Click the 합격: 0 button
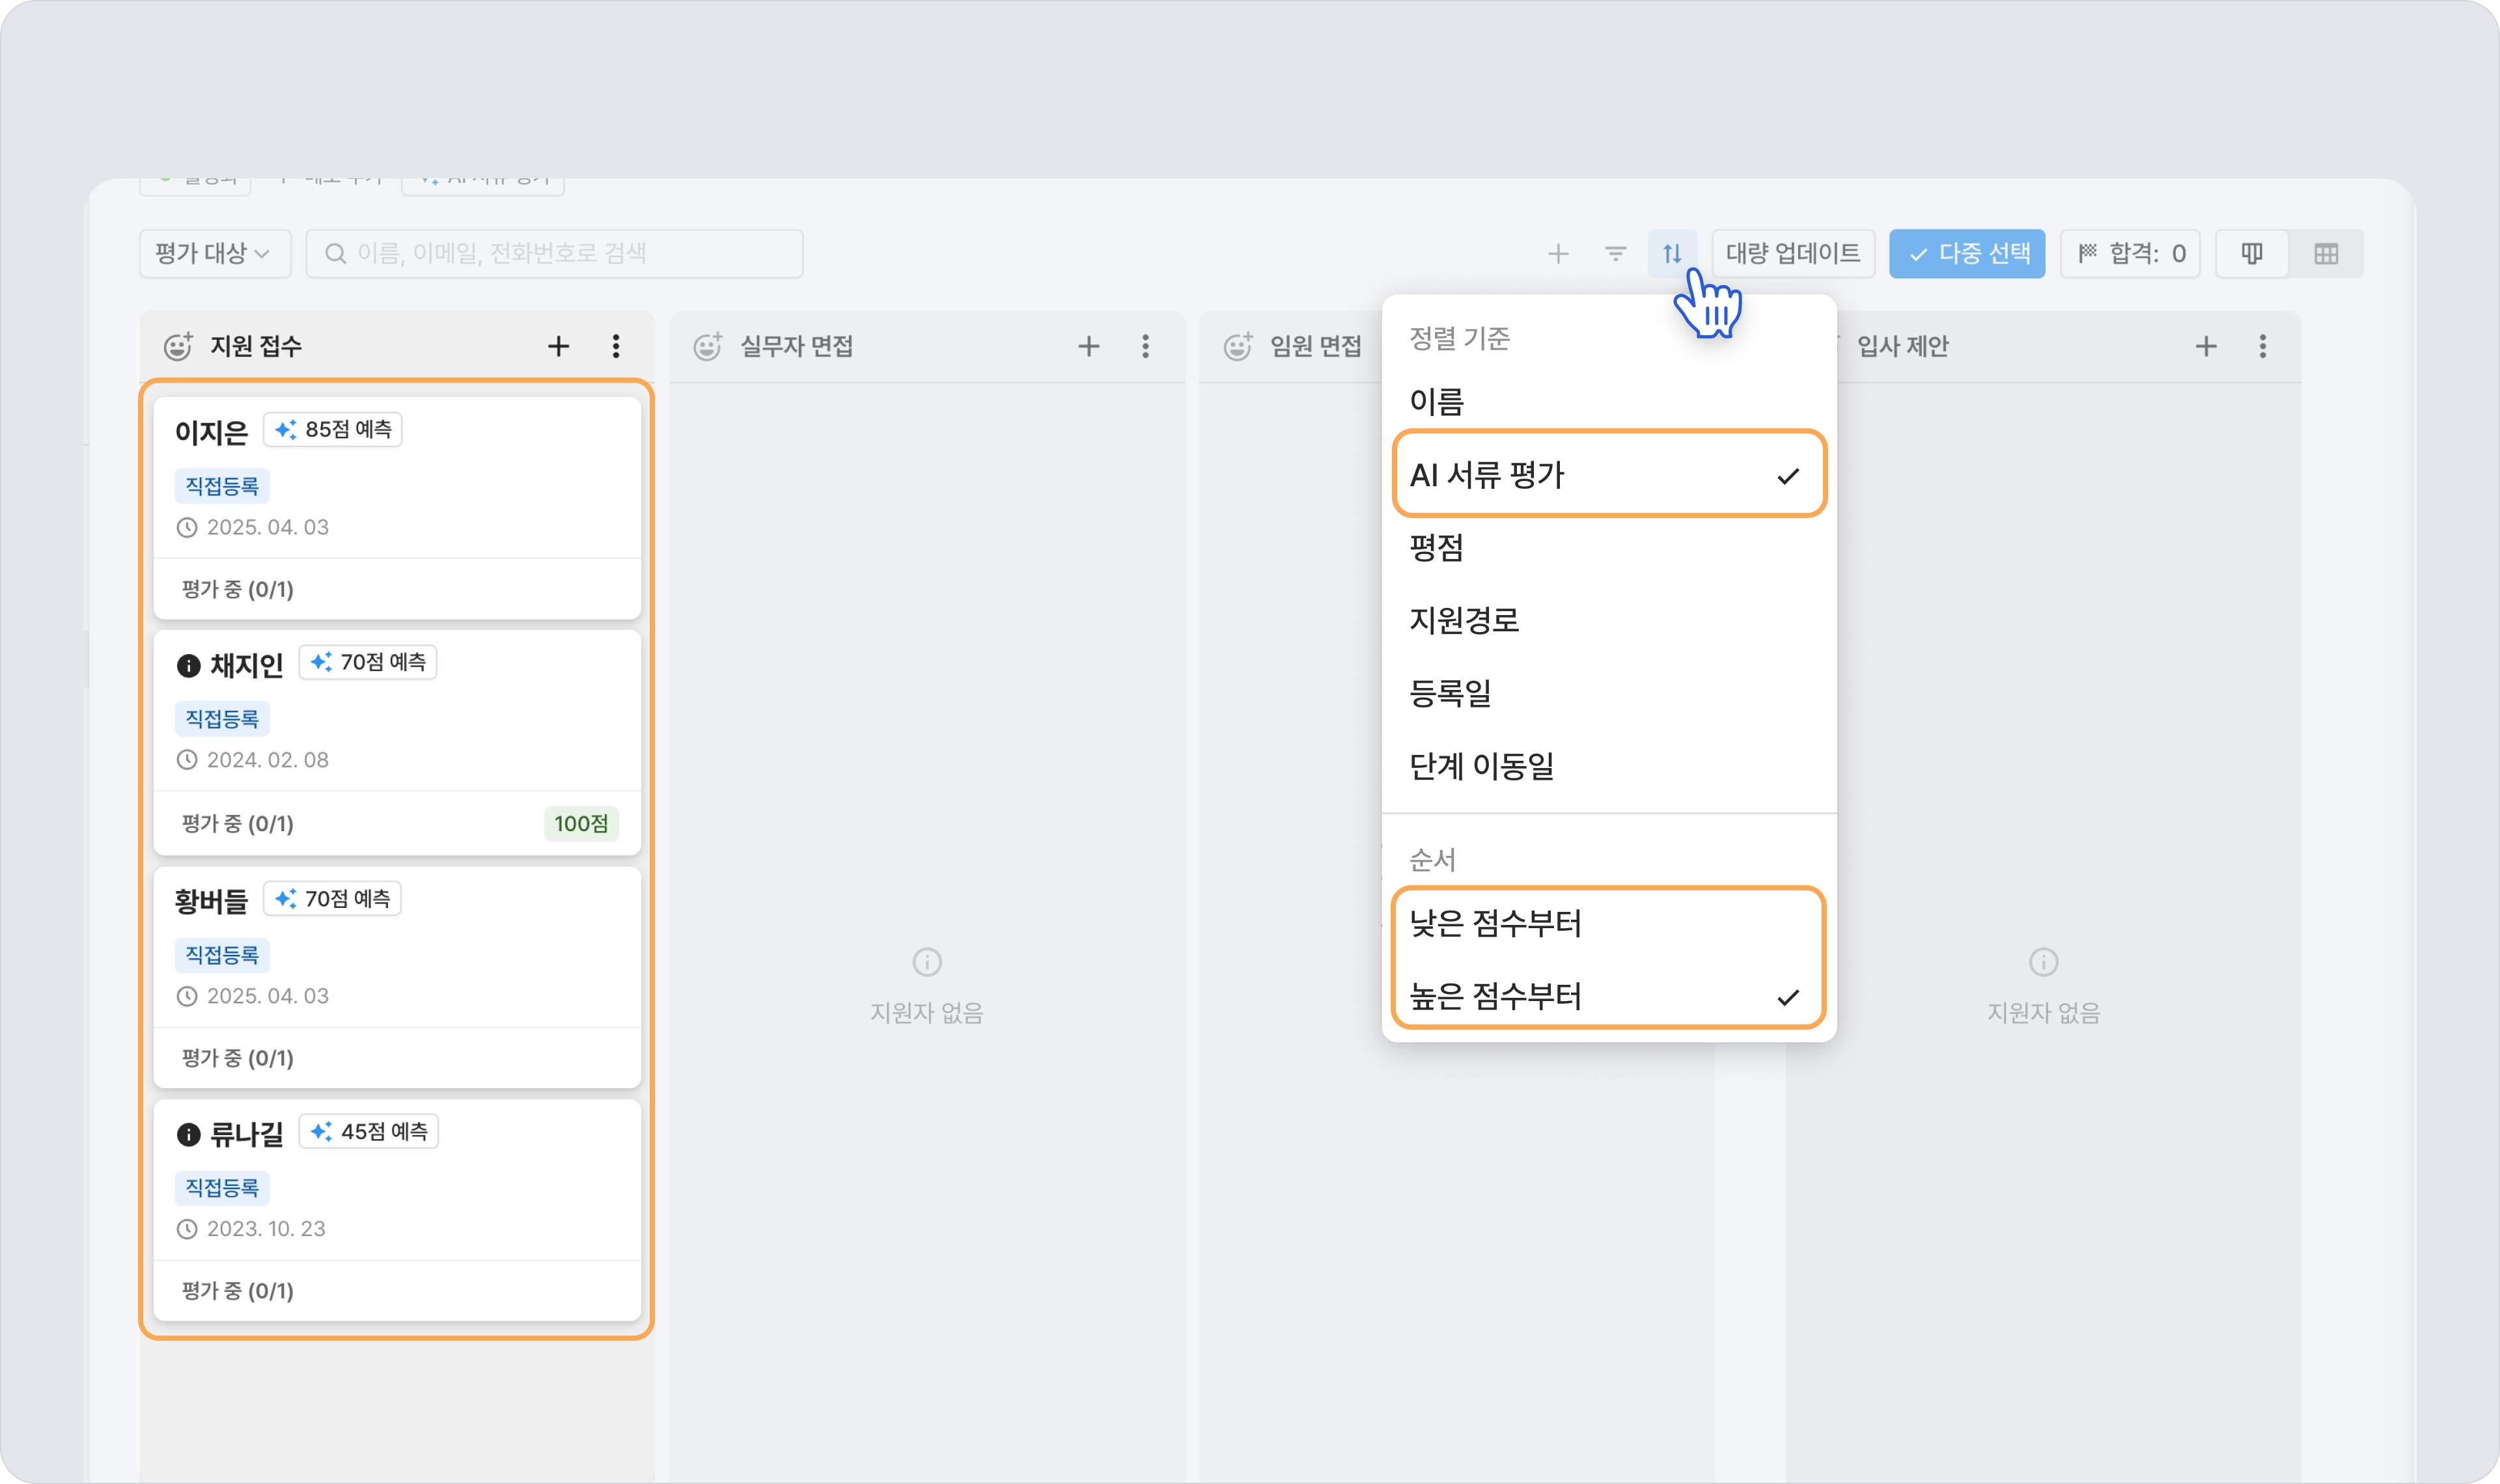This screenshot has width=2500, height=1484. tap(2131, 254)
